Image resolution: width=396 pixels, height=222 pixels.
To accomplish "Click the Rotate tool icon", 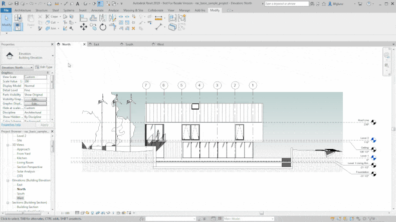I will (x=103, y=27).
